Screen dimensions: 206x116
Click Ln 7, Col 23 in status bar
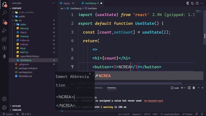point(124,114)
